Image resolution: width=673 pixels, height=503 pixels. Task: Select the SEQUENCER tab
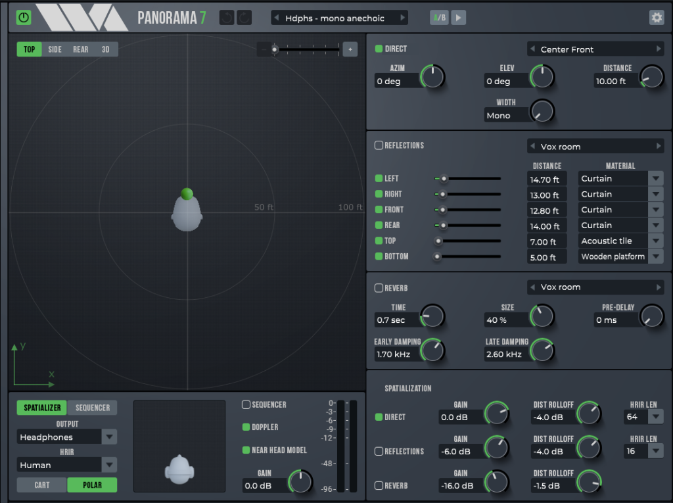coord(92,408)
